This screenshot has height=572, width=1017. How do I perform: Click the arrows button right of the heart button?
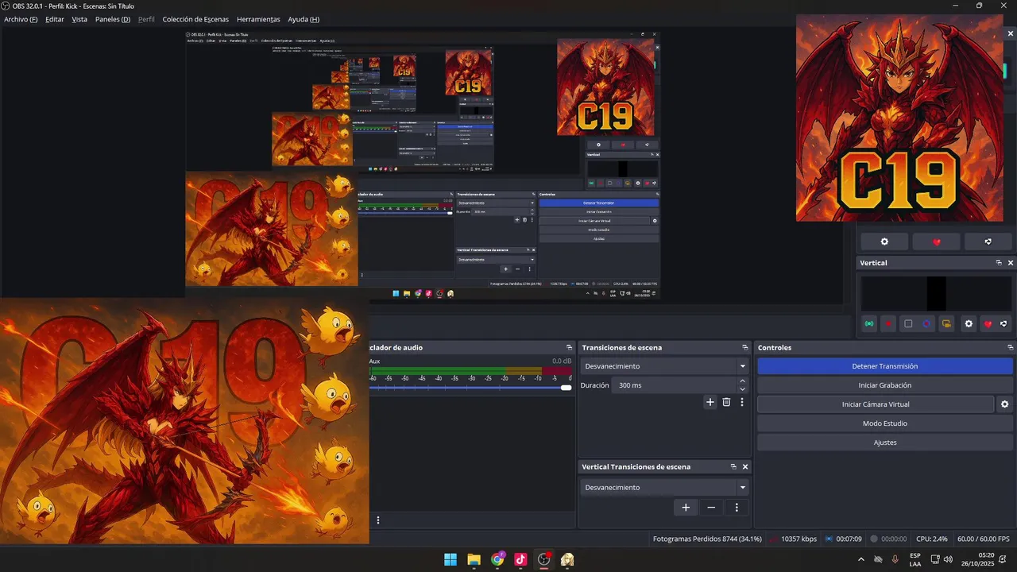point(988,242)
